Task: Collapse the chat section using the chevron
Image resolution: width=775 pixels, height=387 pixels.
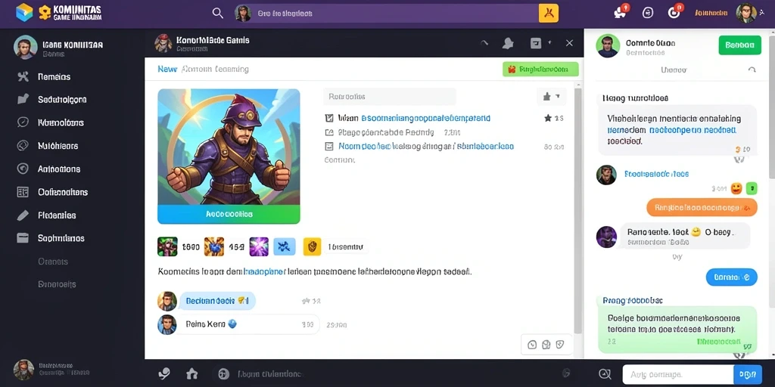Action: coord(752,70)
